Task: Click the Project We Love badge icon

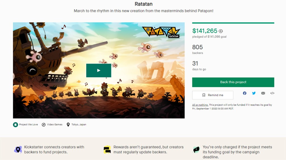Action: click(15, 125)
